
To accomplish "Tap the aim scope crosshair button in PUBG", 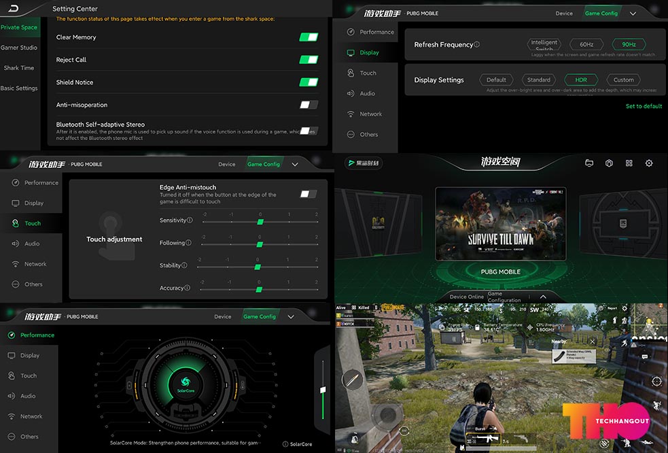I will (x=656, y=382).
